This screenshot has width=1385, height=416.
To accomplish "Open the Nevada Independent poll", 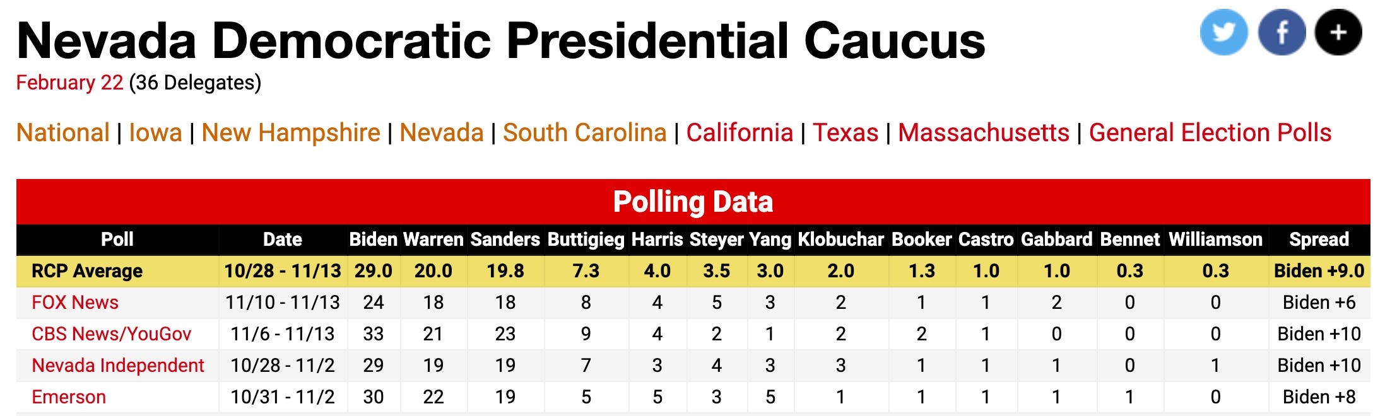I will click(x=117, y=366).
